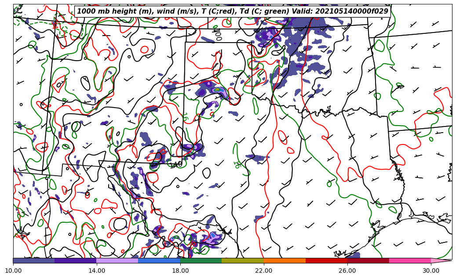Pick the bright blue colorbar segment
The height and width of the screenshot is (278, 456).
click(x=159, y=260)
